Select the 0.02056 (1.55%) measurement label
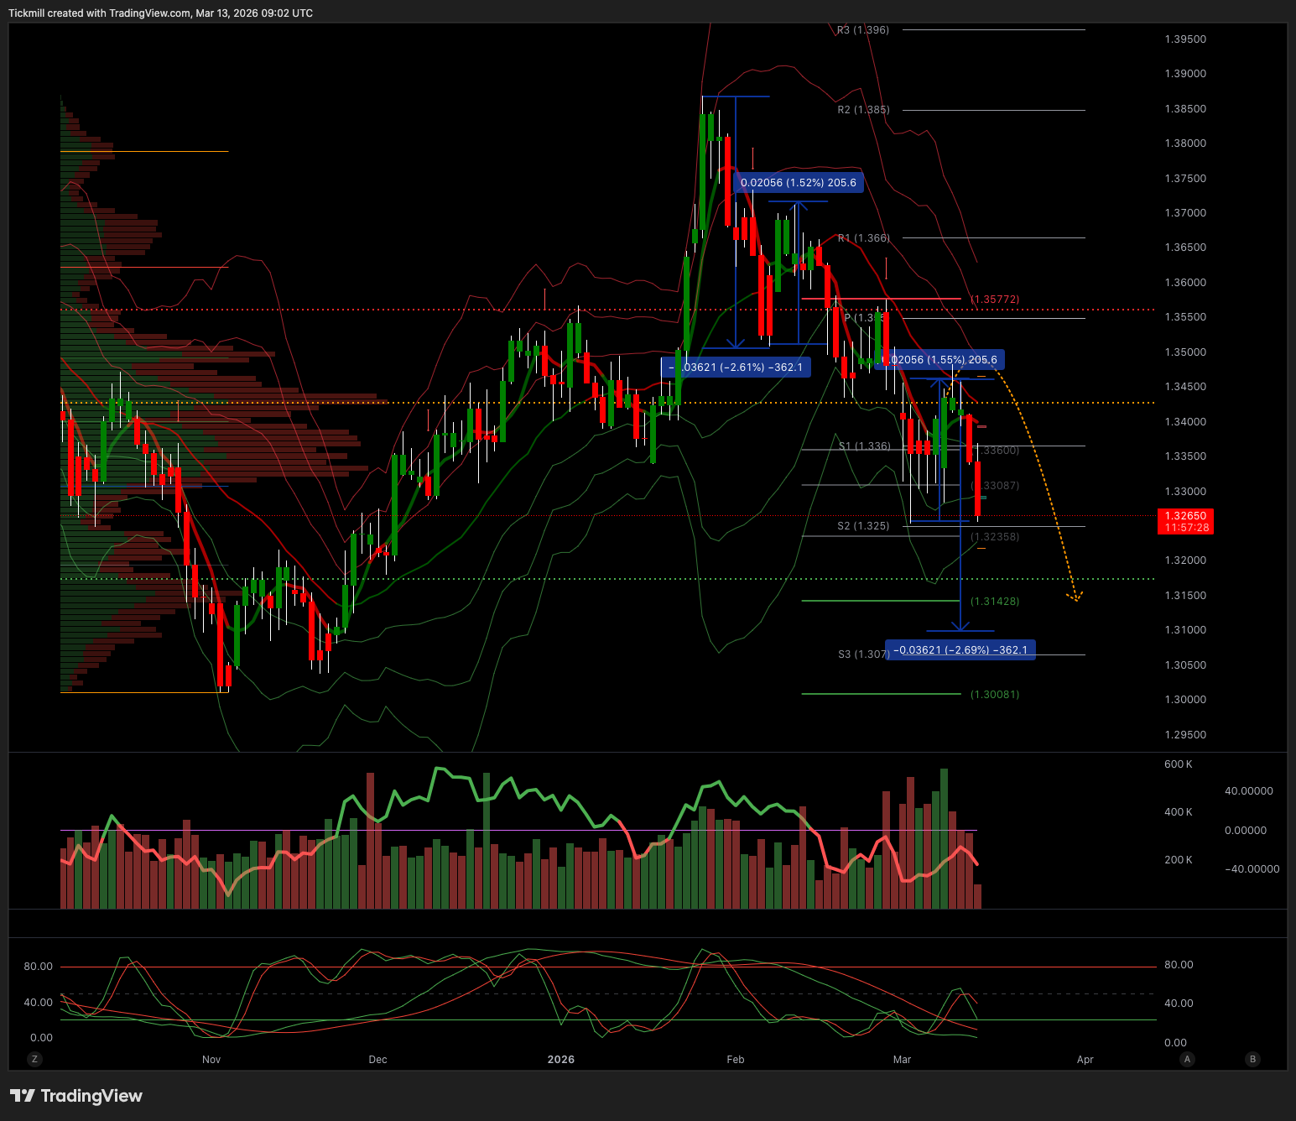 click(940, 360)
